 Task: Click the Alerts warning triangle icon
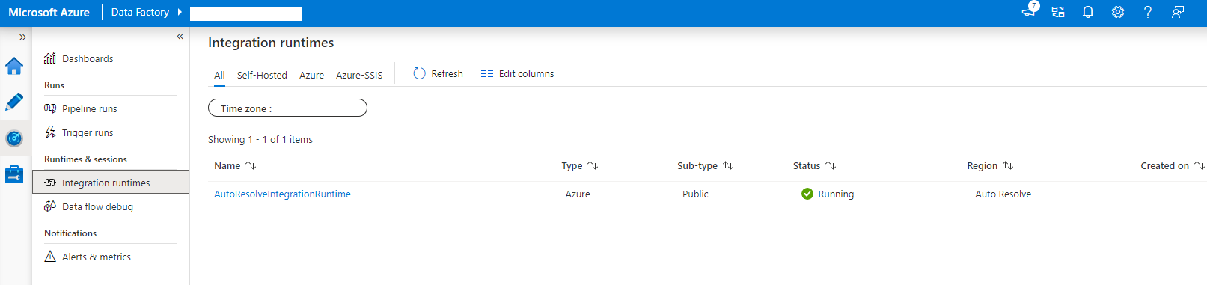click(x=50, y=257)
